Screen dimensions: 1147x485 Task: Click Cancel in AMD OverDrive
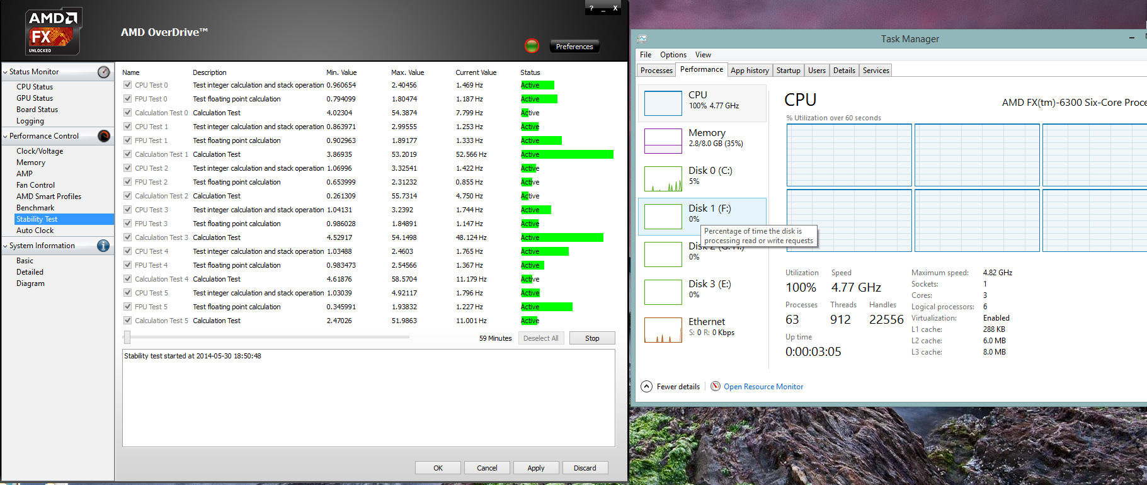point(487,468)
